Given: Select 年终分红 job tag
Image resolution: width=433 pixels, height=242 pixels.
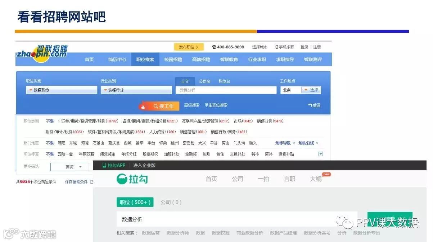Looking at the screenshot, I should pos(129,154).
